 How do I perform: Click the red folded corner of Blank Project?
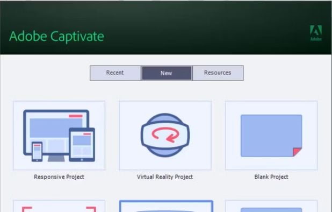297,152
